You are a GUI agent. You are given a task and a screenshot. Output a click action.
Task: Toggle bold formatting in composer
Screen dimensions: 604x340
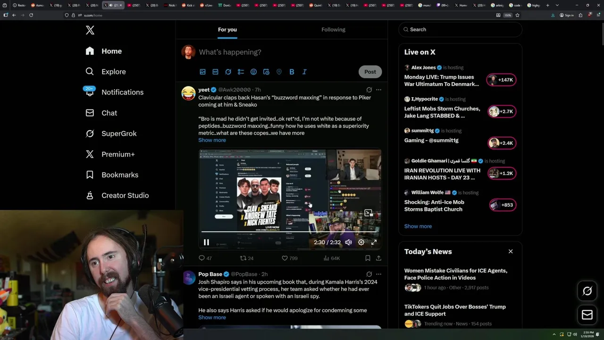pos(292,72)
